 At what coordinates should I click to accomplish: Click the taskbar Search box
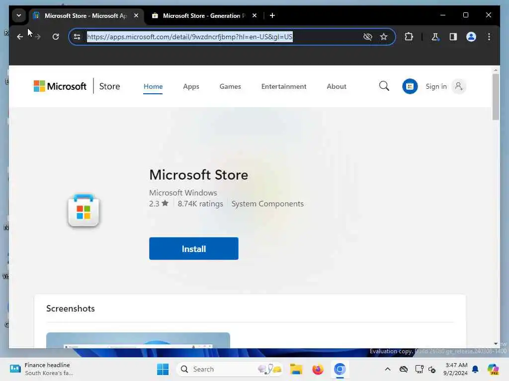(x=230, y=369)
